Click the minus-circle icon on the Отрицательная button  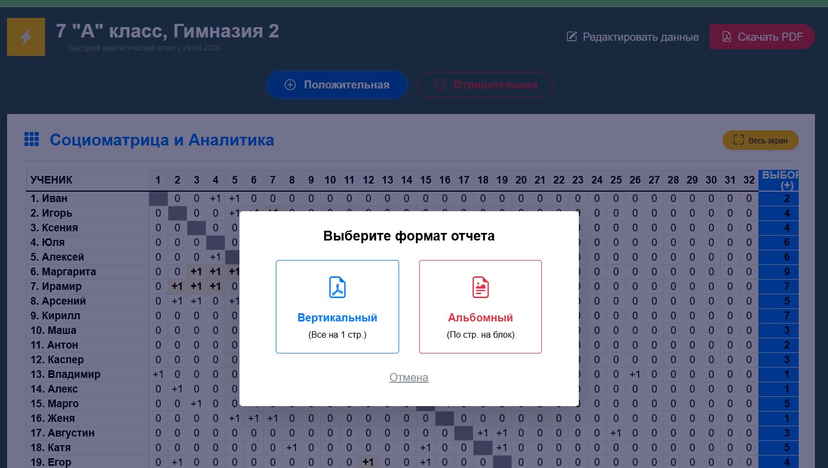(439, 85)
